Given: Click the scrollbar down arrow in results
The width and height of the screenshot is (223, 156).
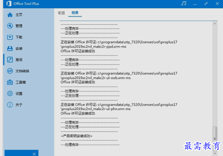Looking at the screenshot, I should 215,153.
